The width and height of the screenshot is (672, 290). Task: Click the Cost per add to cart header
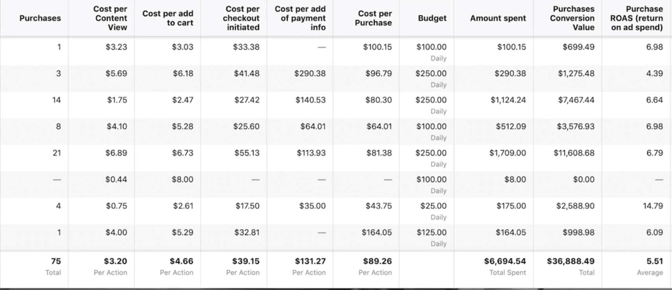(168, 18)
